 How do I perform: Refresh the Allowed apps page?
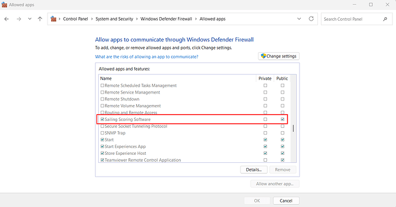click(311, 19)
